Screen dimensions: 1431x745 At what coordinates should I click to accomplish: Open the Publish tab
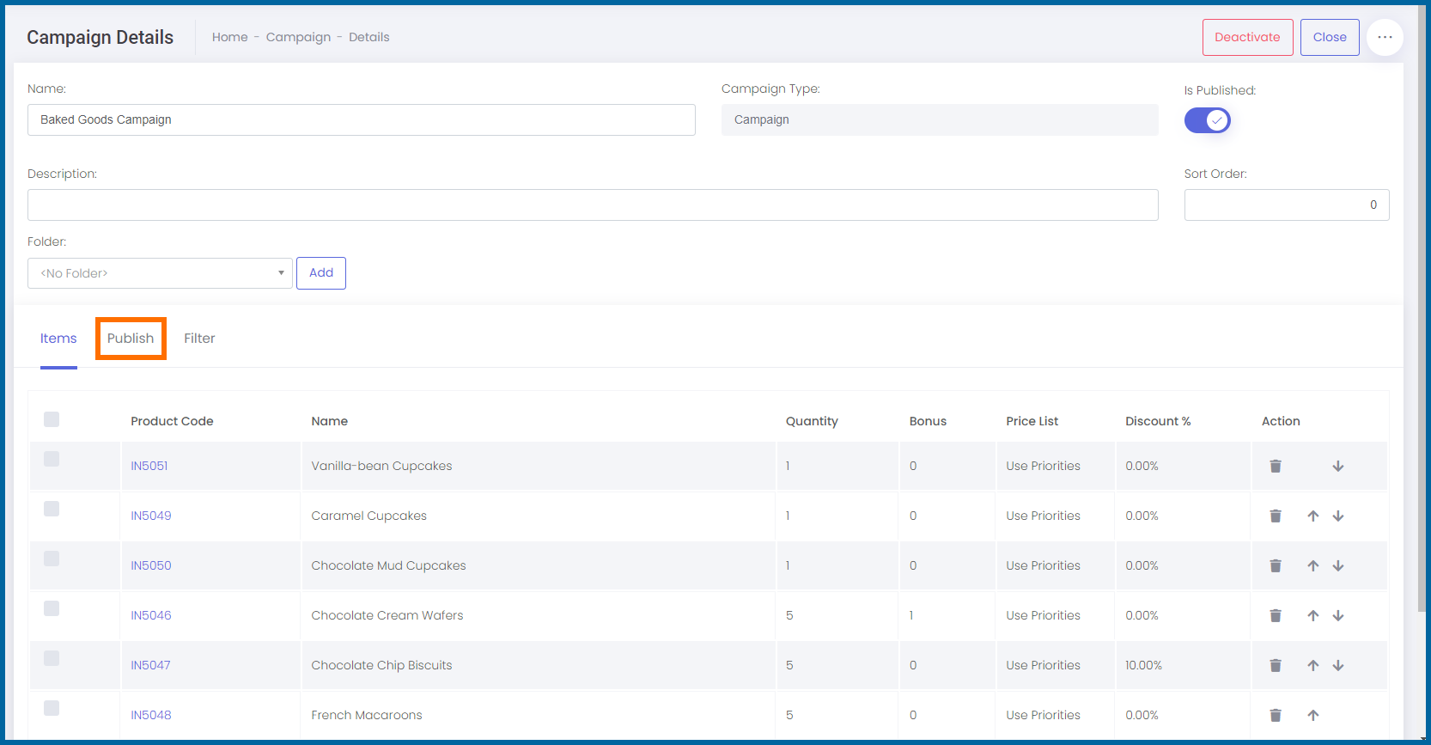click(131, 339)
